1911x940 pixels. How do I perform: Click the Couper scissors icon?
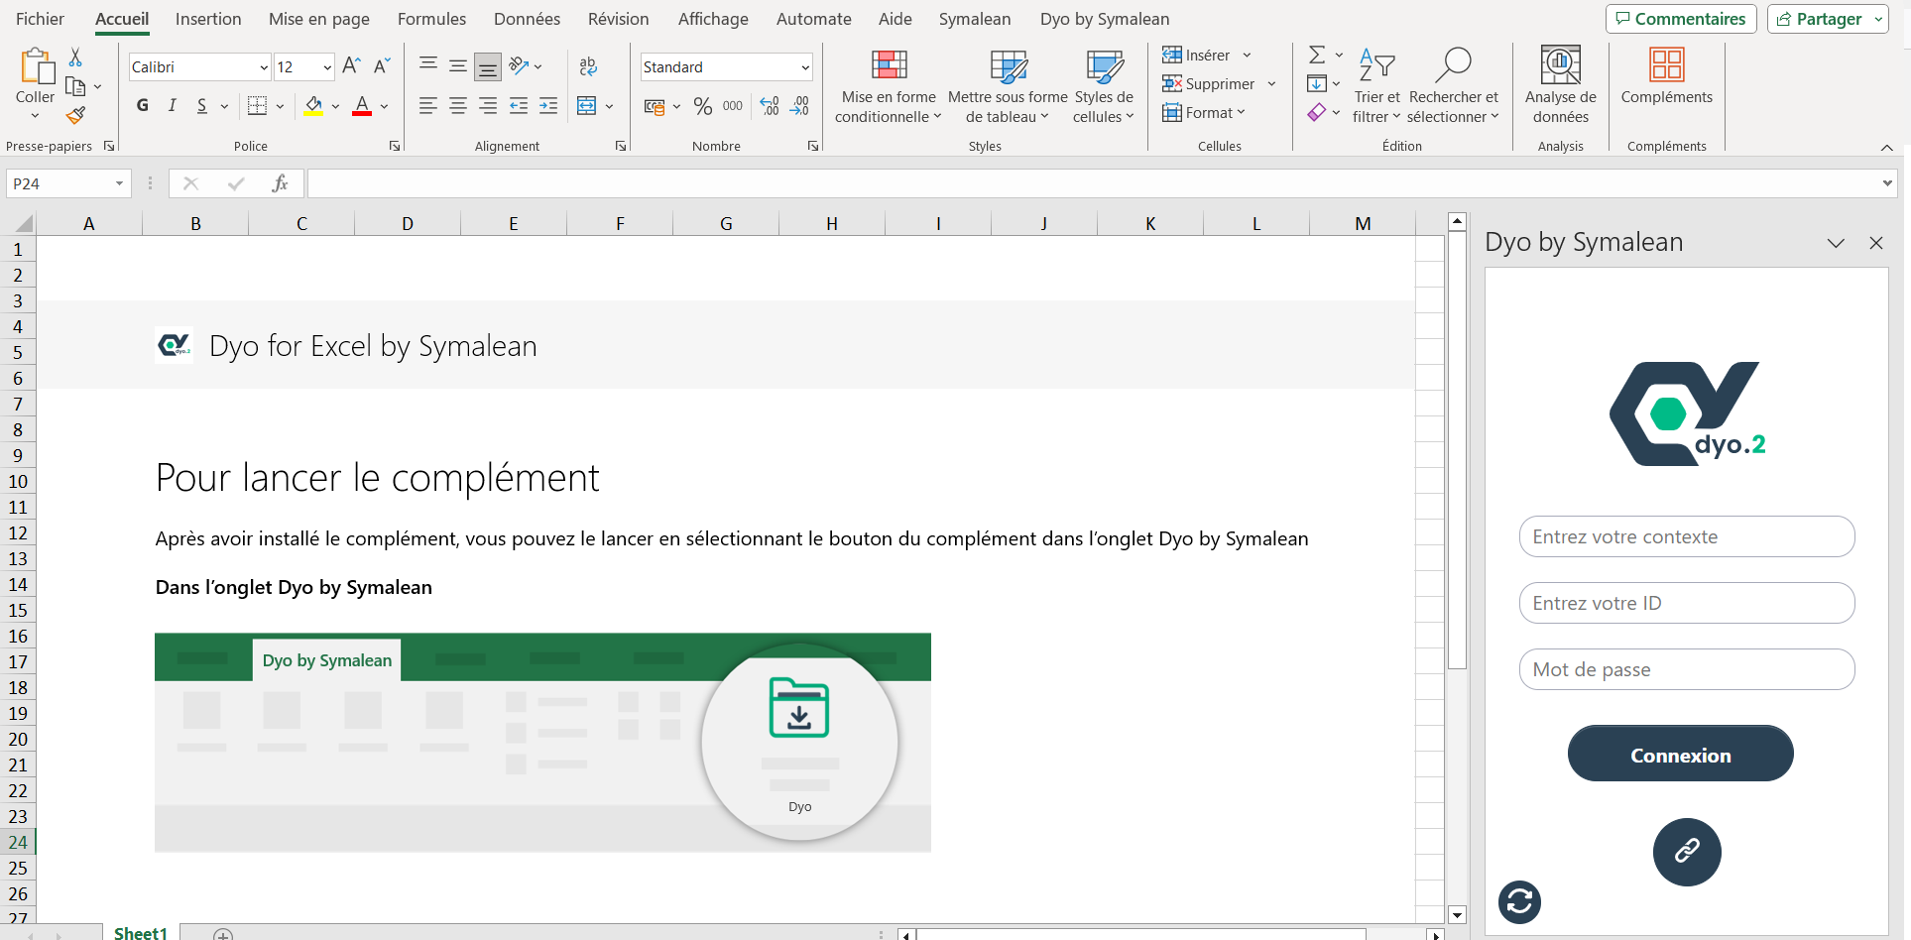coord(75,57)
